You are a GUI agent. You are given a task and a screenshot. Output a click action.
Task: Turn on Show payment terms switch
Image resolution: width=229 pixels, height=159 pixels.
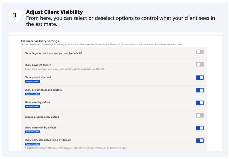pos(200,64)
